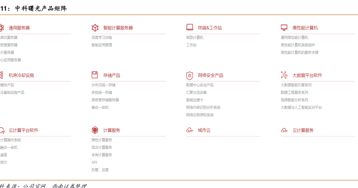This screenshot has height=188, width=358.
Task: Select 汇聚分流设备 item
Action: coord(197,93)
